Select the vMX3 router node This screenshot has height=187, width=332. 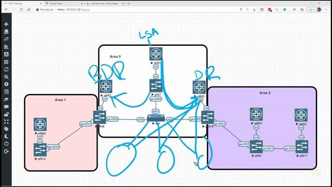coord(199,87)
